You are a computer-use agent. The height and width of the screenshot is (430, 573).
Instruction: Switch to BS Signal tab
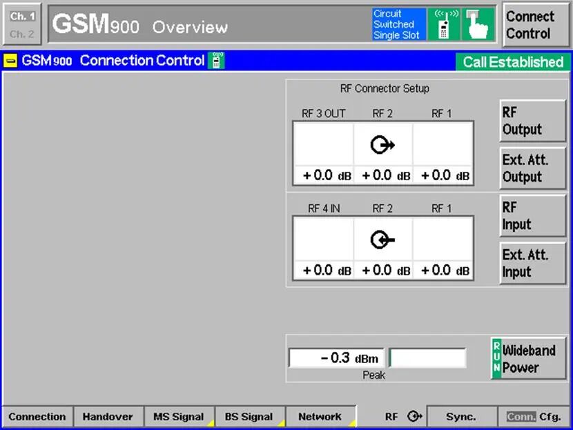(249, 416)
